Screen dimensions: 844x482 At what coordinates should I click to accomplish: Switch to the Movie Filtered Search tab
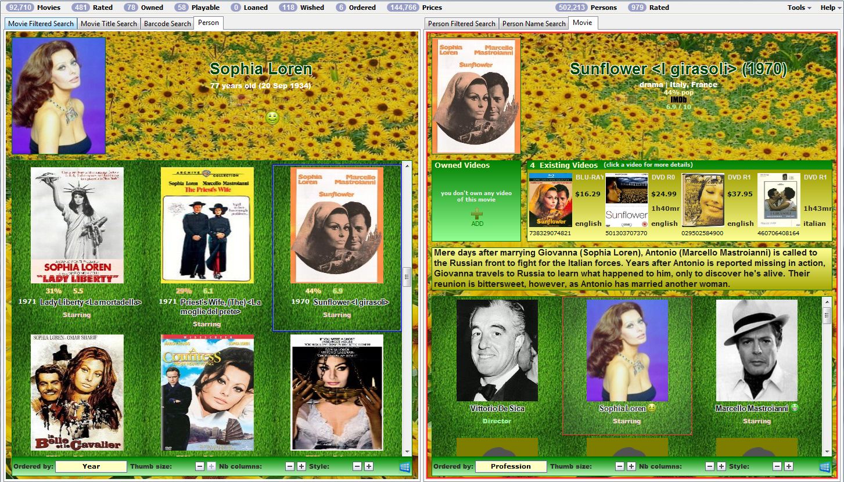40,24
